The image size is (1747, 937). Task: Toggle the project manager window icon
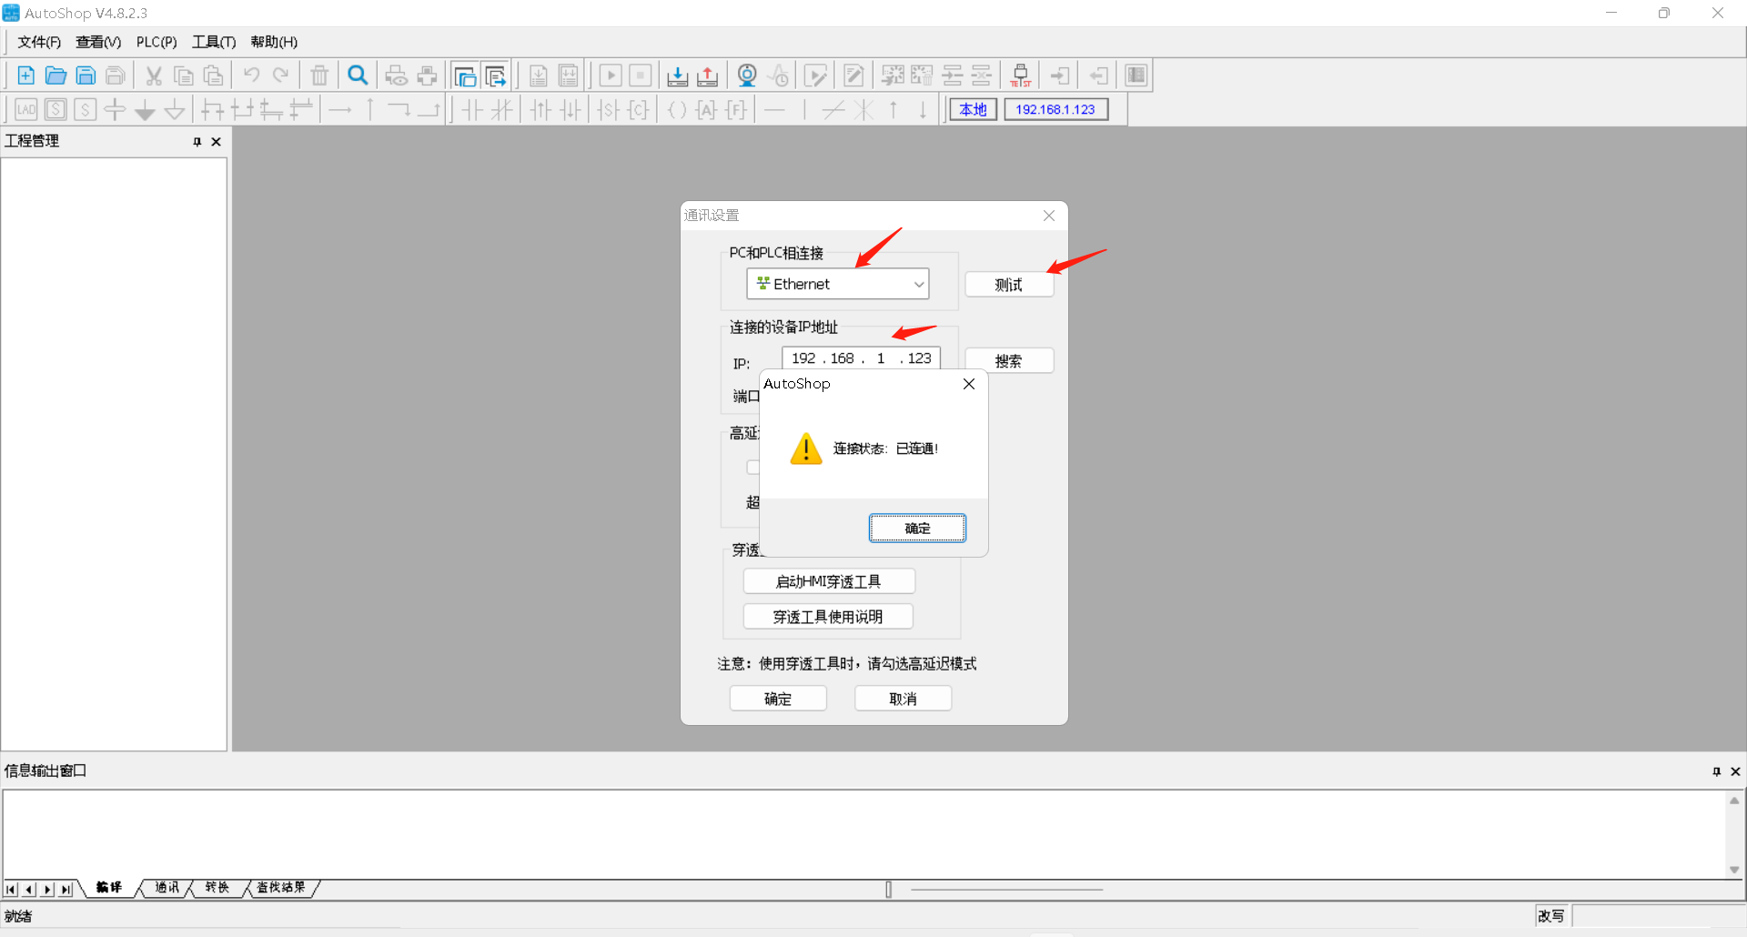465,76
